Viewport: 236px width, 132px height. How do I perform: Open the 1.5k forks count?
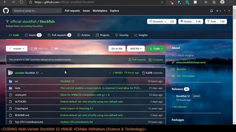click(222, 22)
